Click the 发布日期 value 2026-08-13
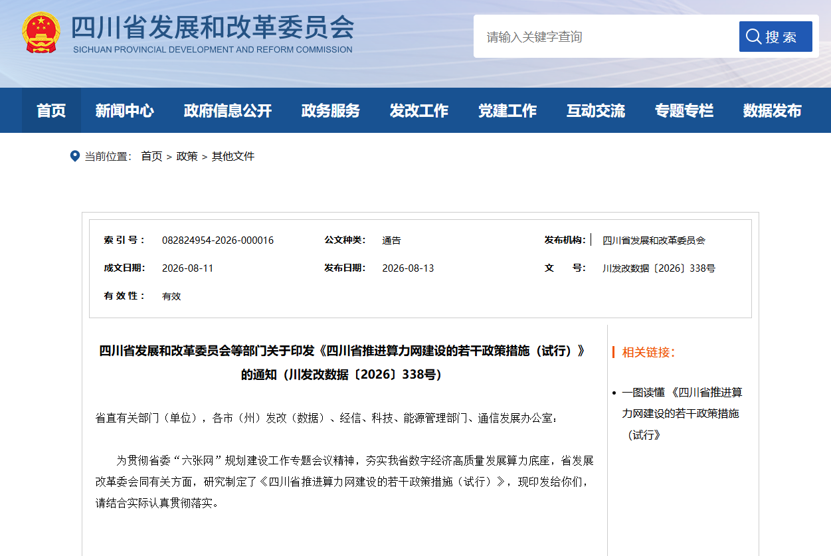This screenshot has height=556, width=831. [408, 268]
